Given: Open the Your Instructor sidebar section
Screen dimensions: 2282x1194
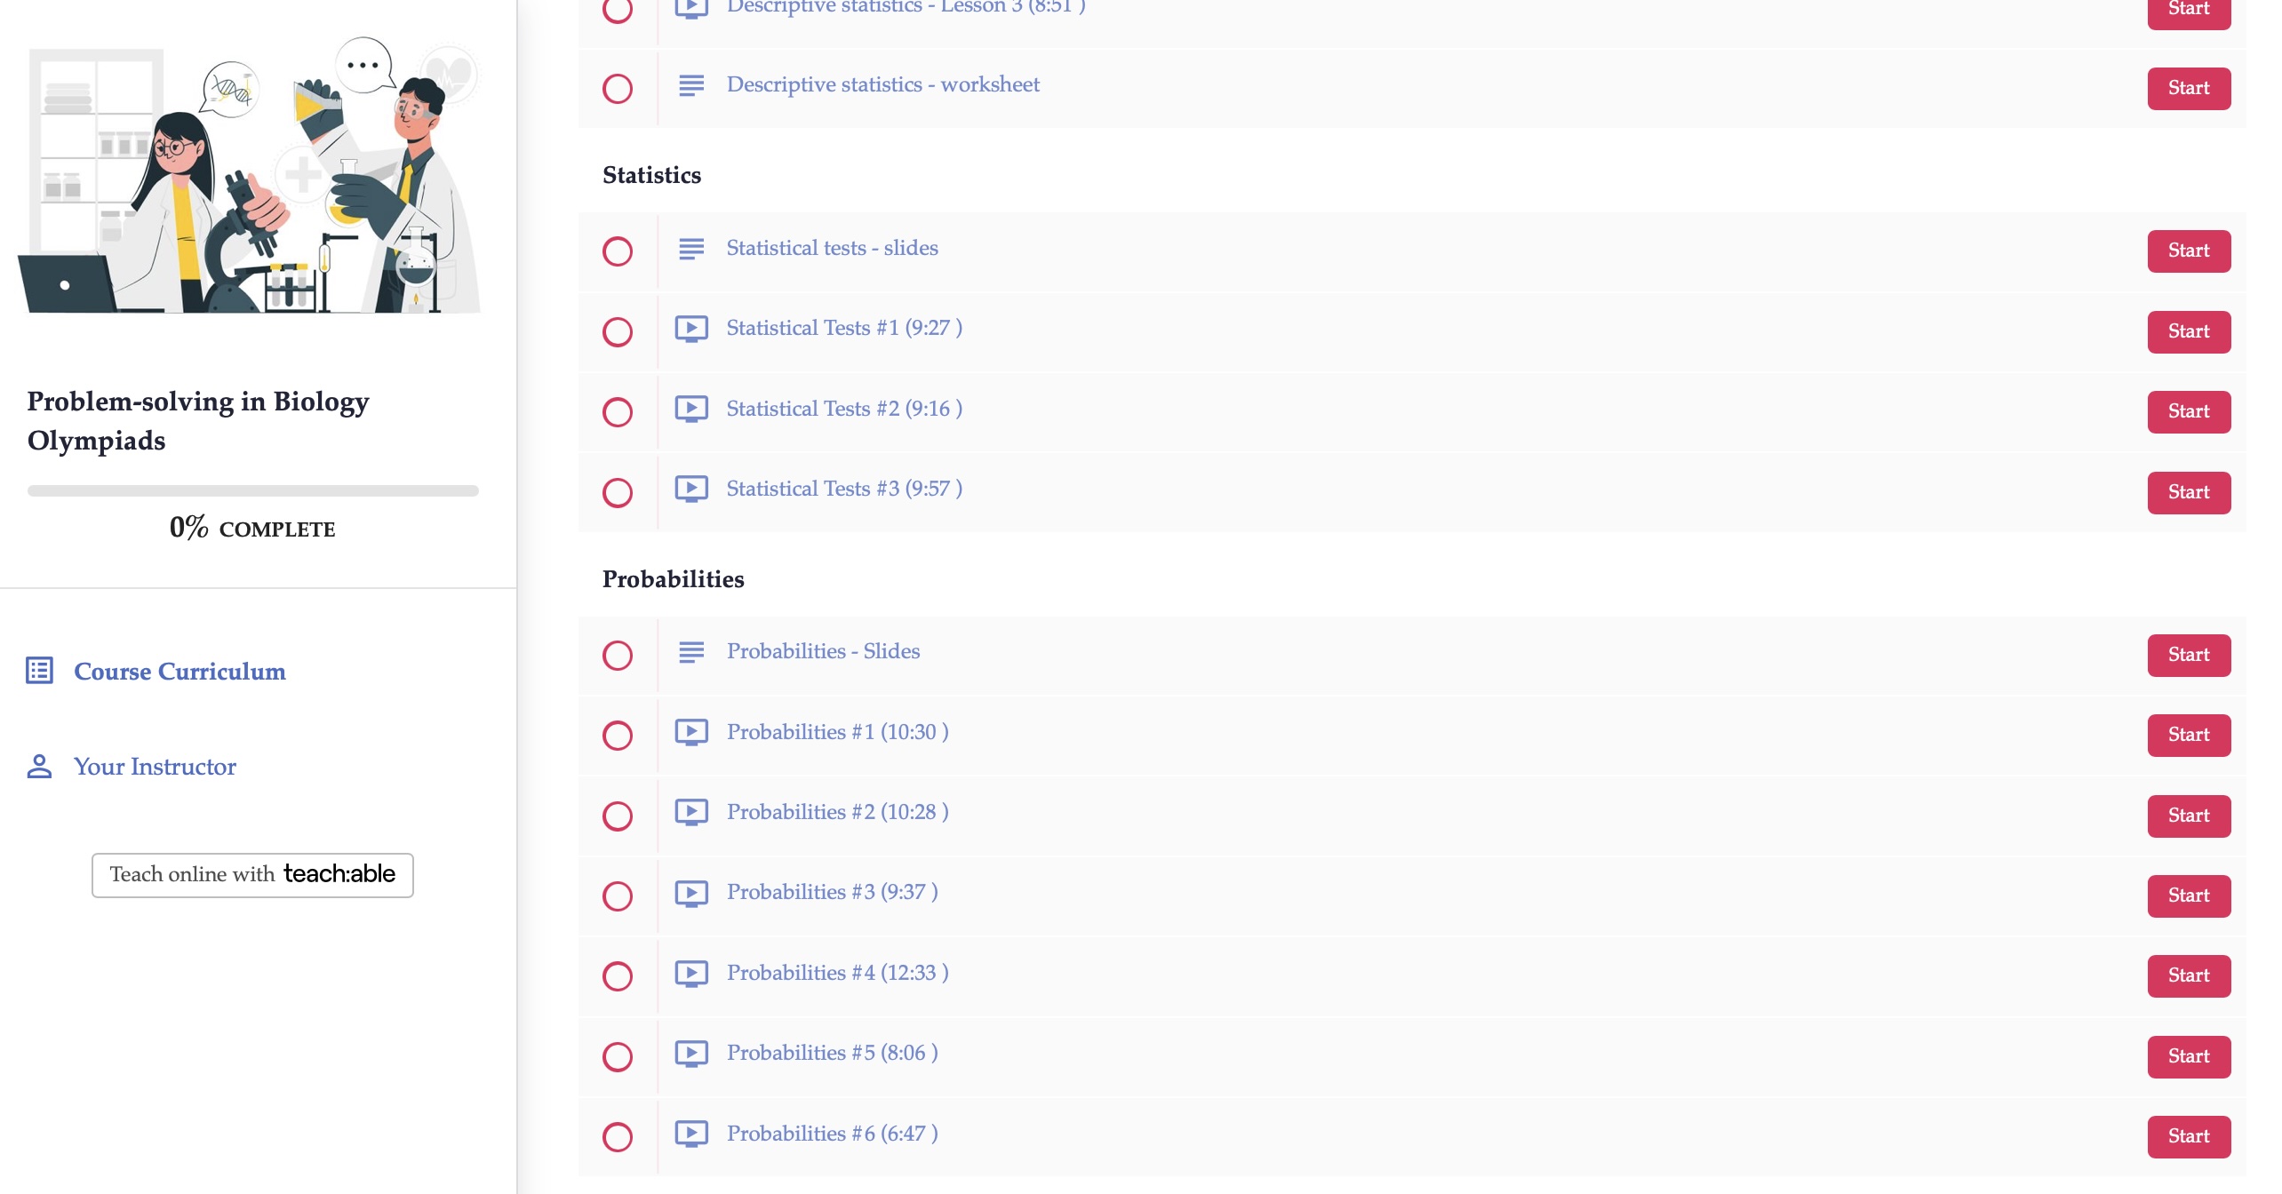Looking at the screenshot, I should click(x=155, y=767).
